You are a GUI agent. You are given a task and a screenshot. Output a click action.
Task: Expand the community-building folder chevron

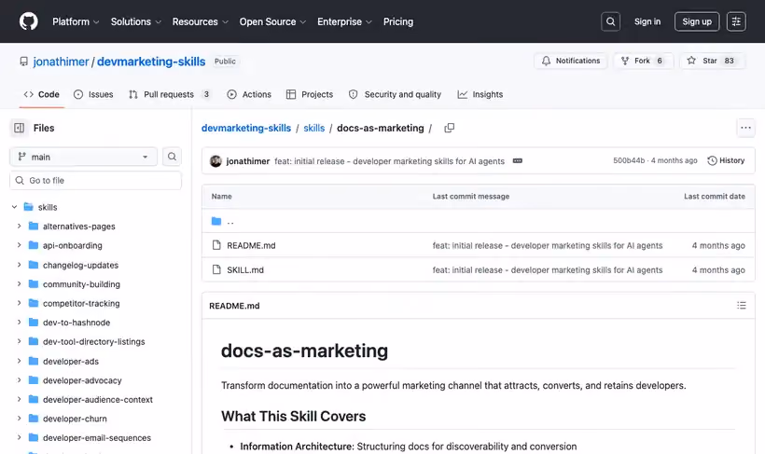point(19,283)
